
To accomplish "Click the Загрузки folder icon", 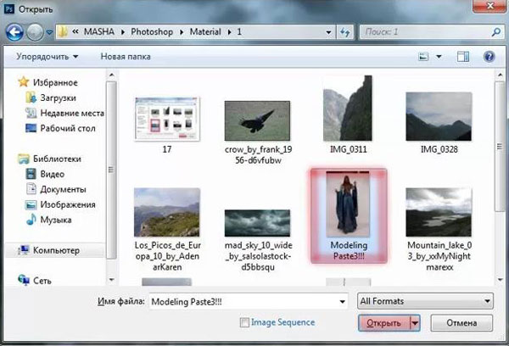I will (x=31, y=98).
